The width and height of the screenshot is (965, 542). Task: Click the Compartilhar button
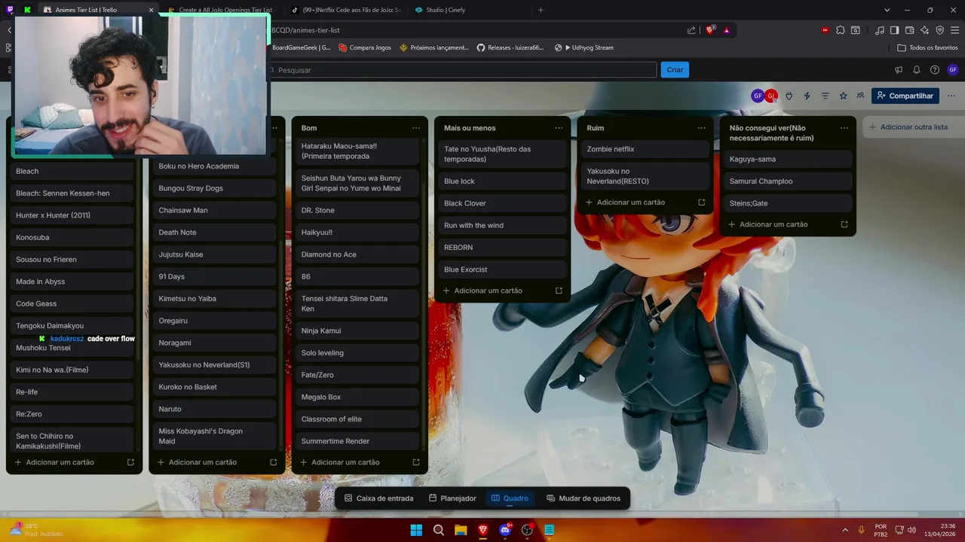click(x=905, y=96)
